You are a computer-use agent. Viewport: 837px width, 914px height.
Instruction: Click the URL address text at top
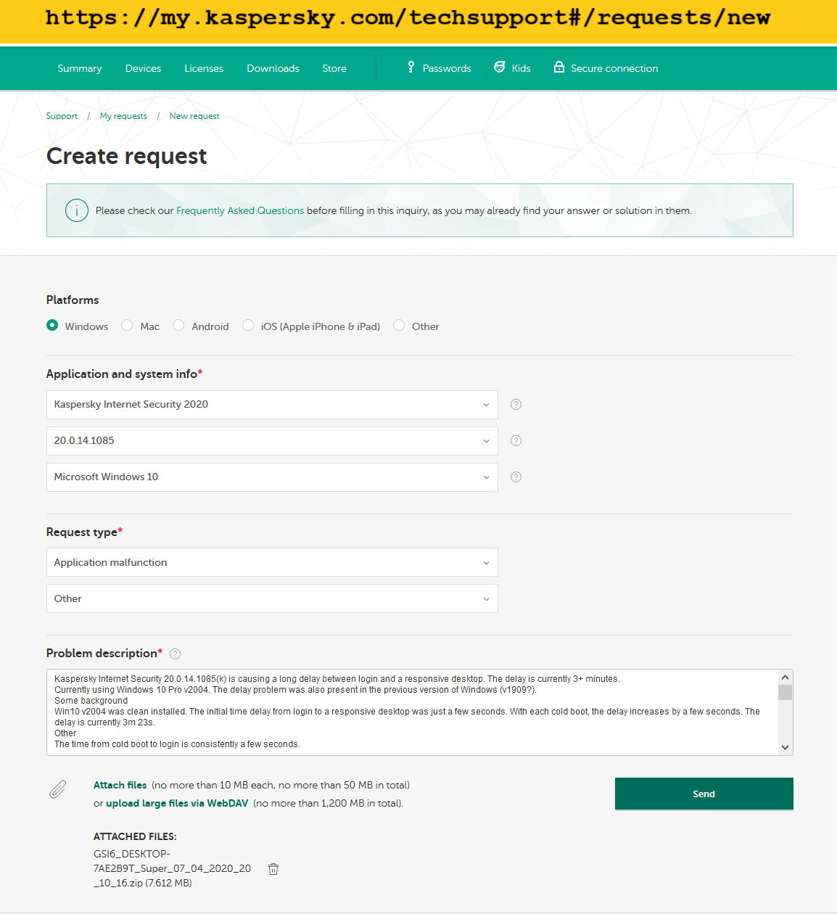(x=408, y=17)
